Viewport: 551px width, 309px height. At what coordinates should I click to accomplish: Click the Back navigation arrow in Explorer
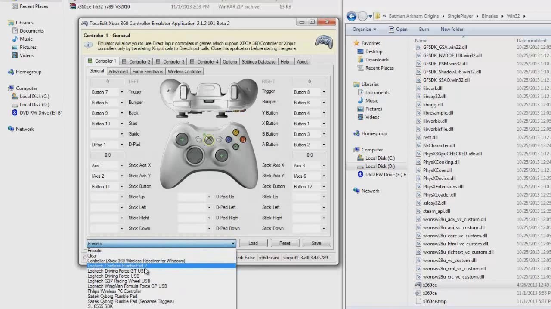click(352, 16)
